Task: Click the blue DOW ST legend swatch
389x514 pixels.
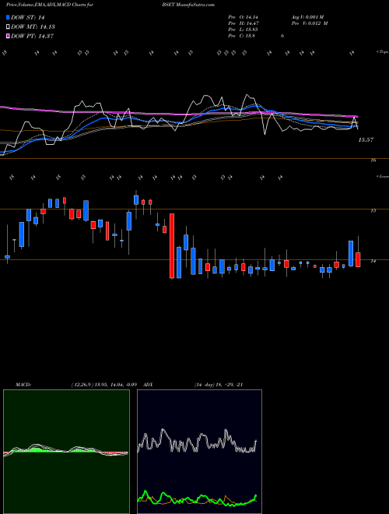Action: (8, 17)
